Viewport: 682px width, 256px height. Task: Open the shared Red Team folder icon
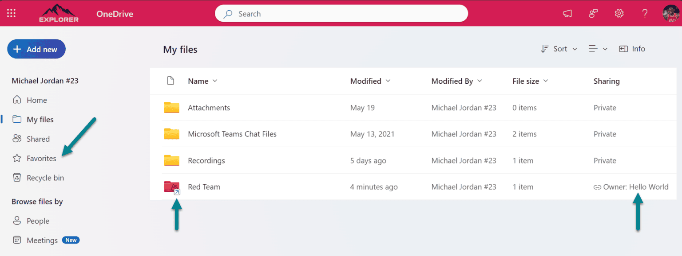(172, 186)
